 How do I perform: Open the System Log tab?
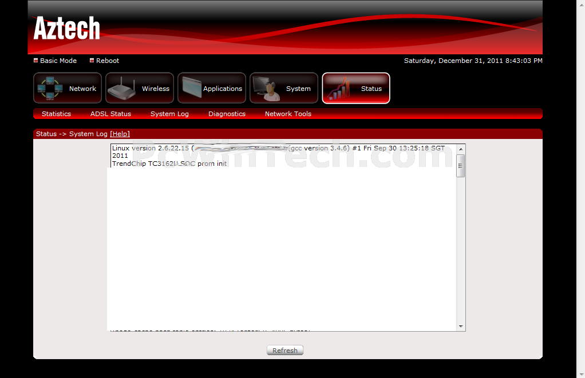pyautogui.click(x=169, y=114)
